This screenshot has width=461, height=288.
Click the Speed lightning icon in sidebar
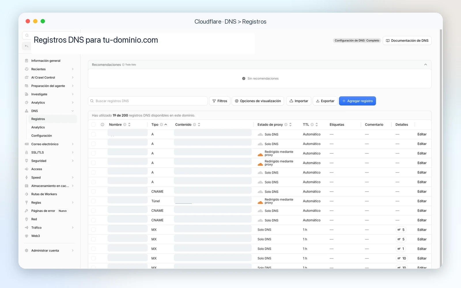point(27,177)
